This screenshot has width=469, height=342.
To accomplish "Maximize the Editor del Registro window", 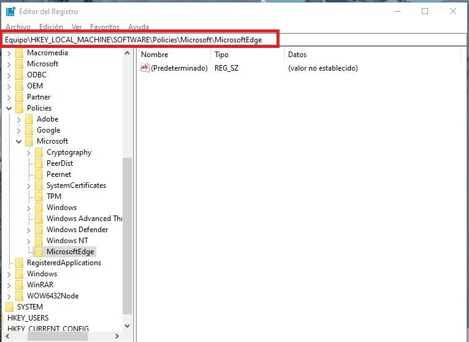I will pyautogui.click(x=425, y=12).
